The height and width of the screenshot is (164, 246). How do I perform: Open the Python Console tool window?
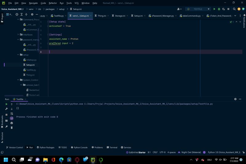(79, 147)
